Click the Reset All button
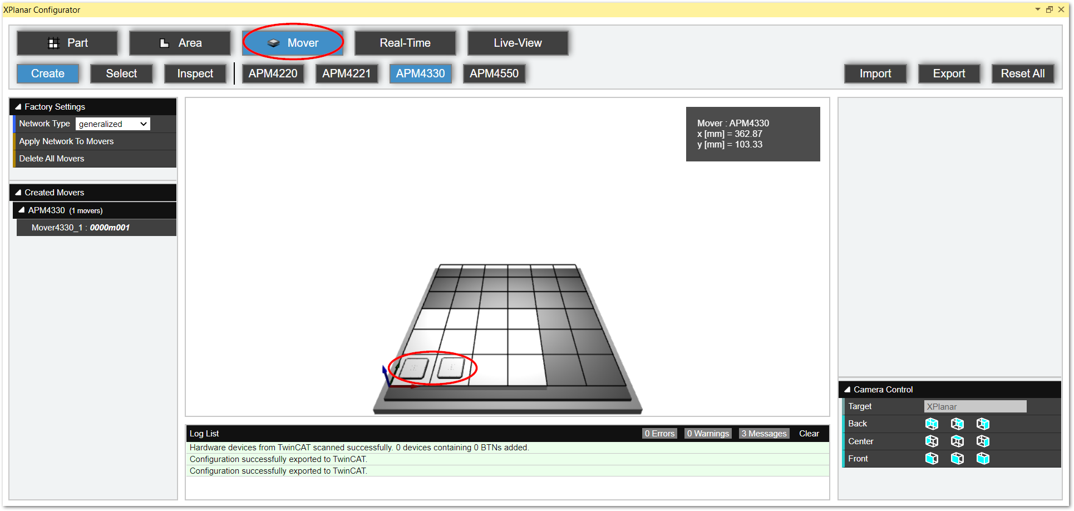Screen dimensions: 1074x511 [1023, 73]
